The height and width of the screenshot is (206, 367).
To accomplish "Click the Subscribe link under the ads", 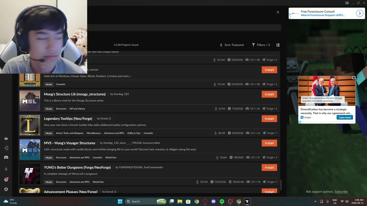I will [341, 192].
